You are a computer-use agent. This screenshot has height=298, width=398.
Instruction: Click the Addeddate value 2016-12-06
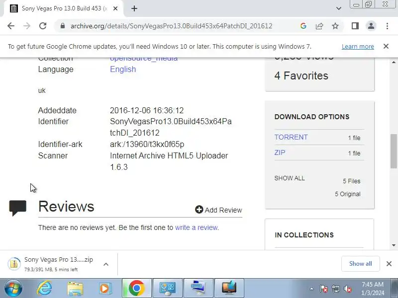tap(147, 110)
